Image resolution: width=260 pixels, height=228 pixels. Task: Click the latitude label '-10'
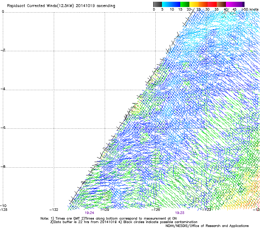tap(3, 206)
